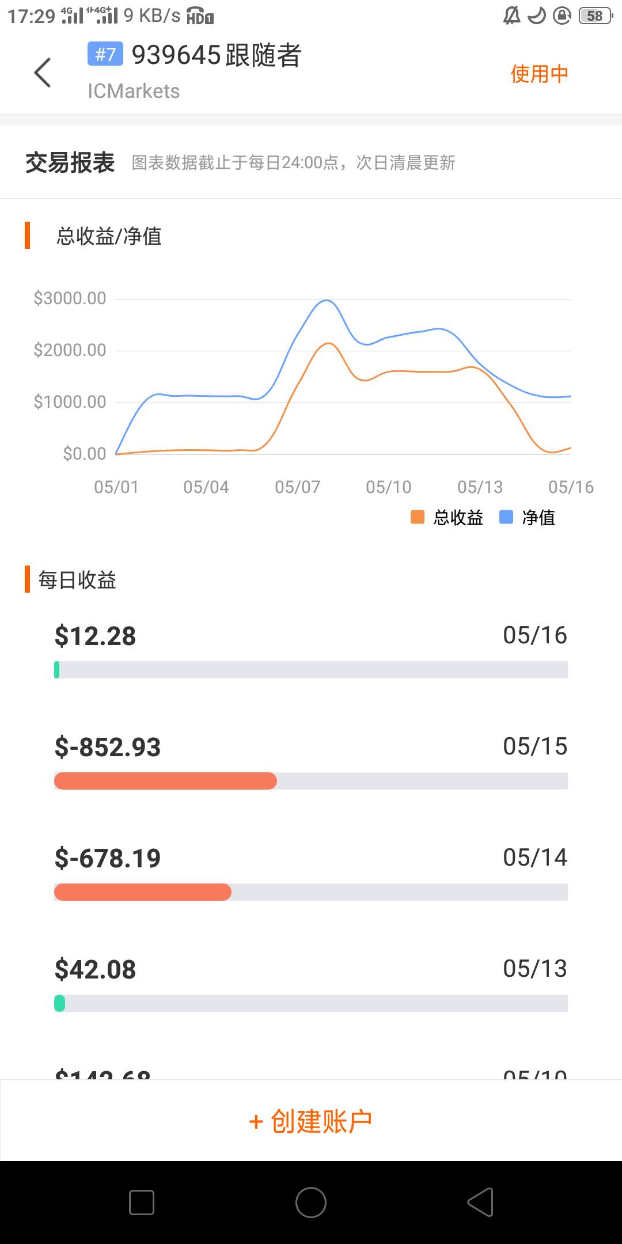The height and width of the screenshot is (1244, 622).
Task: Tap the back arrow icon
Action: click(43, 73)
